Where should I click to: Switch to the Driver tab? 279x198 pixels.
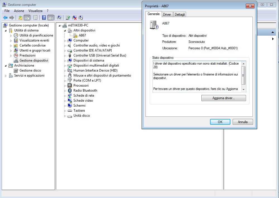(167, 14)
